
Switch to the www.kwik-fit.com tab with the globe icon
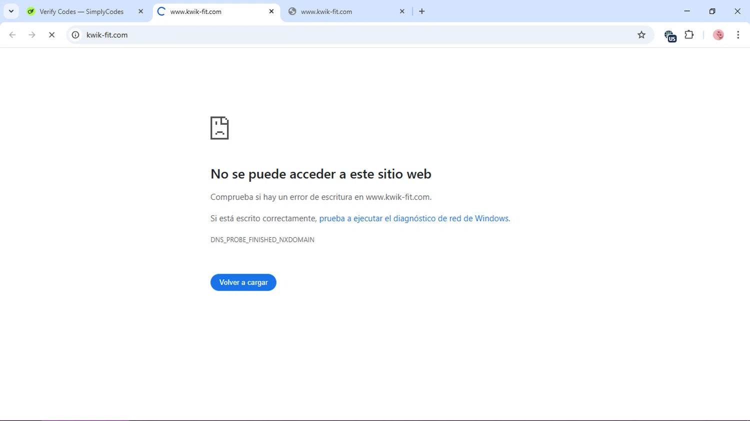[x=346, y=11]
